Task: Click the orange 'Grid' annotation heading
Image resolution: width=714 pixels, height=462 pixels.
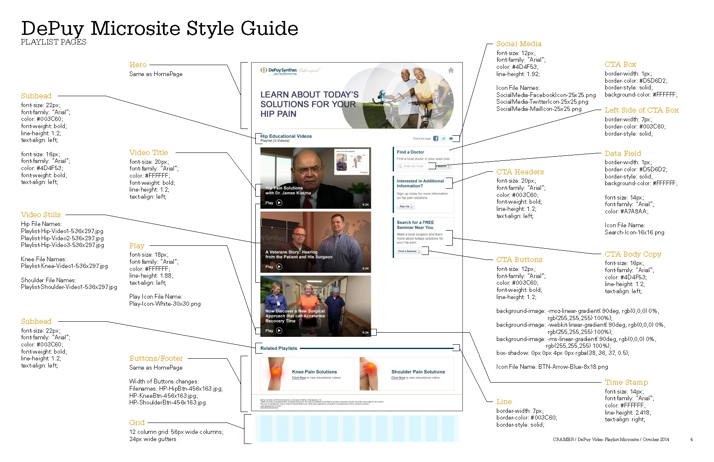Action: (x=137, y=423)
